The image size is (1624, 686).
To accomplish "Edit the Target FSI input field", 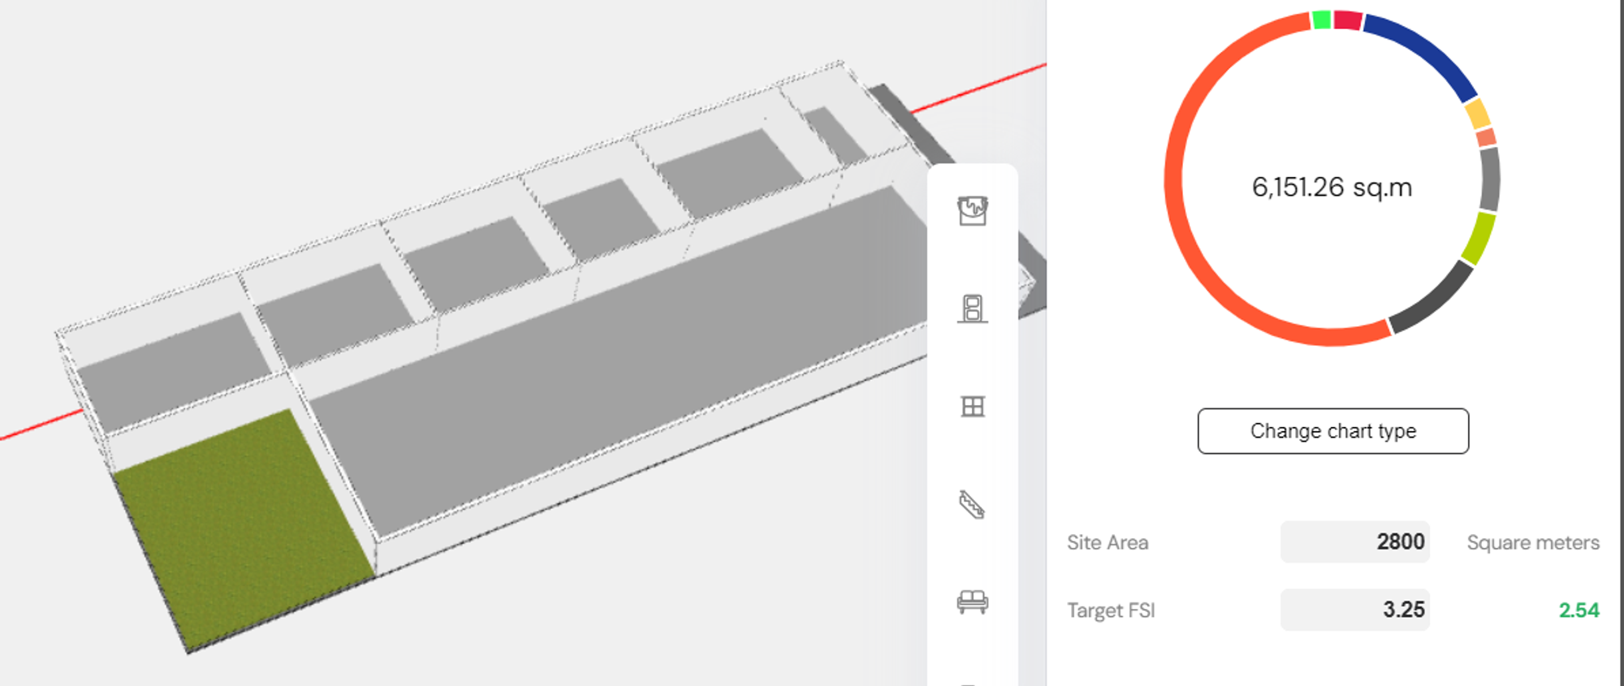I will pyautogui.click(x=1354, y=610).
